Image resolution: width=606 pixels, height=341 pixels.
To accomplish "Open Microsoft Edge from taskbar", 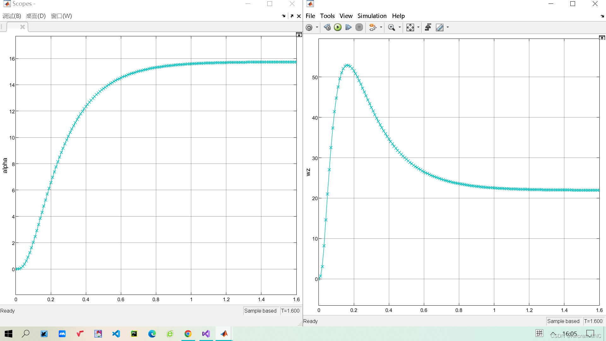I will pos(152,334).
